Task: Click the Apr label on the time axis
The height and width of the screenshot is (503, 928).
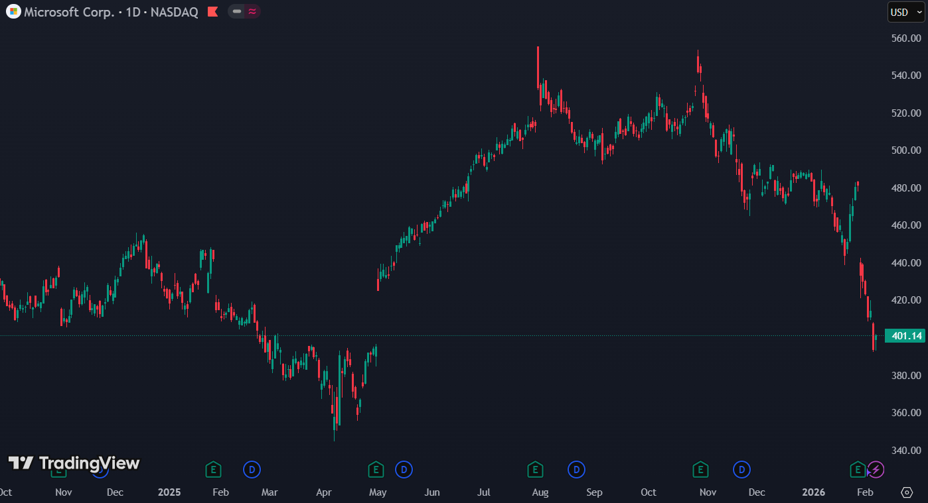Action: (324, 492)
